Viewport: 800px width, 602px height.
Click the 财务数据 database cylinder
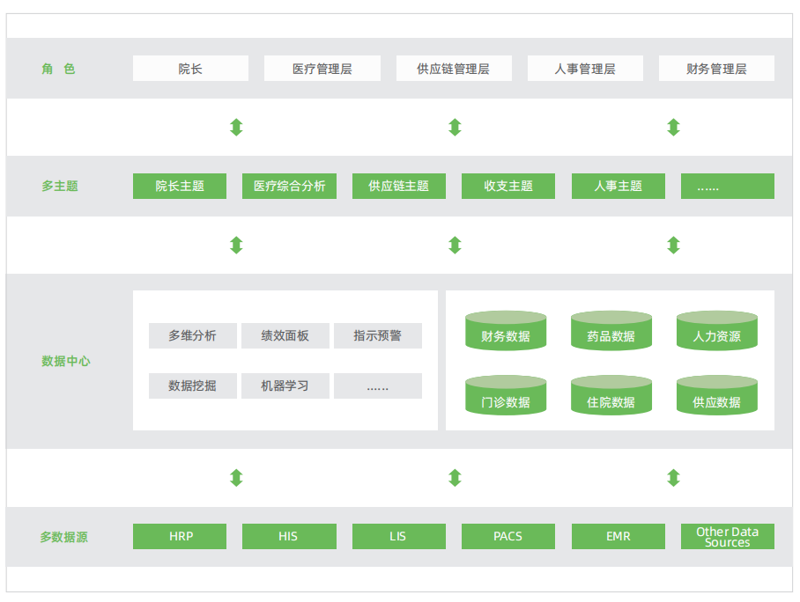[x=506, y=332]
